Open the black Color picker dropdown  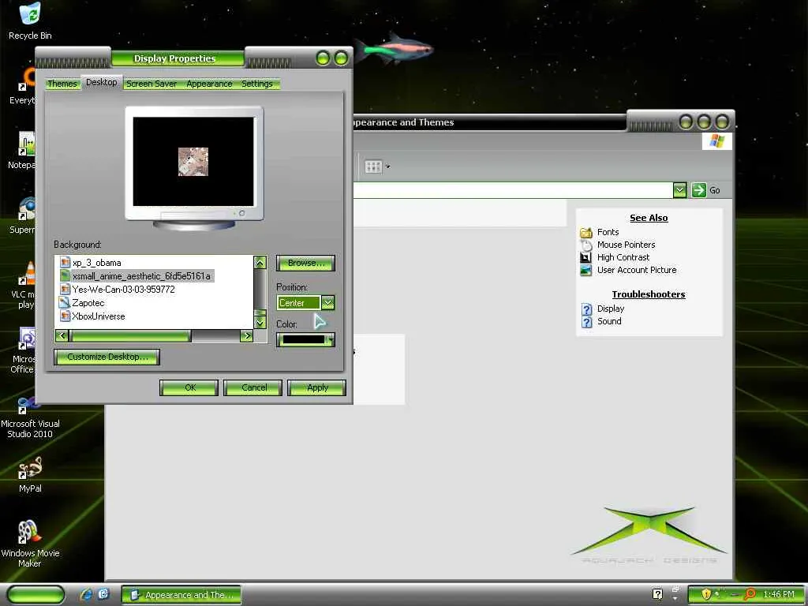305,339
